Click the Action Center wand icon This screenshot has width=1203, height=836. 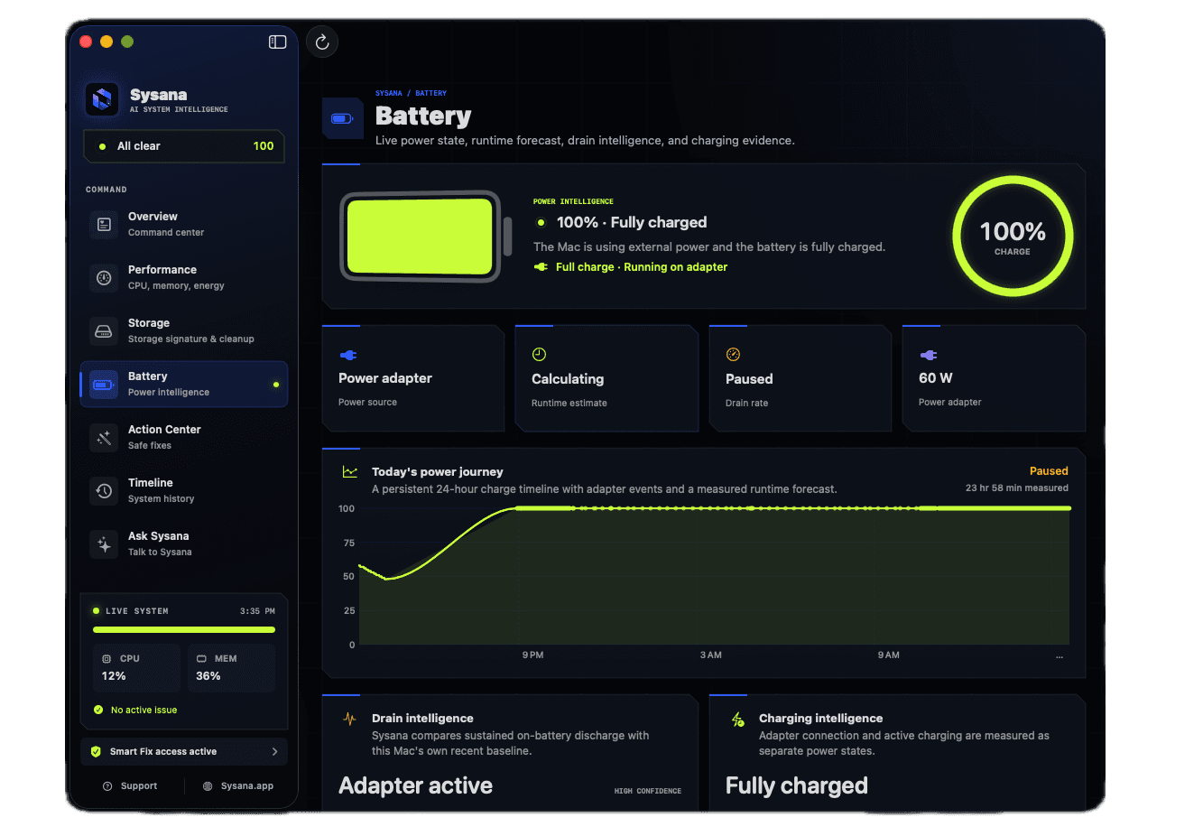pyautogui.click(x=104, y=438)
